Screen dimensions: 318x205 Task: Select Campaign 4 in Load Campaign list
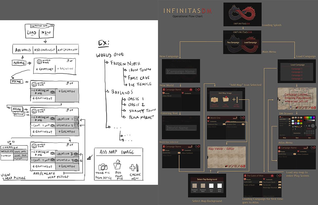(297, 79)
